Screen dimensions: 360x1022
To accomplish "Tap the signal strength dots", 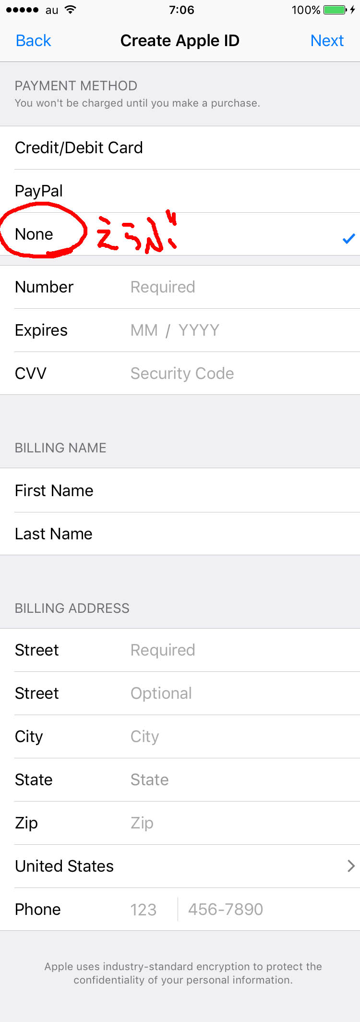I will click(22, 10).
